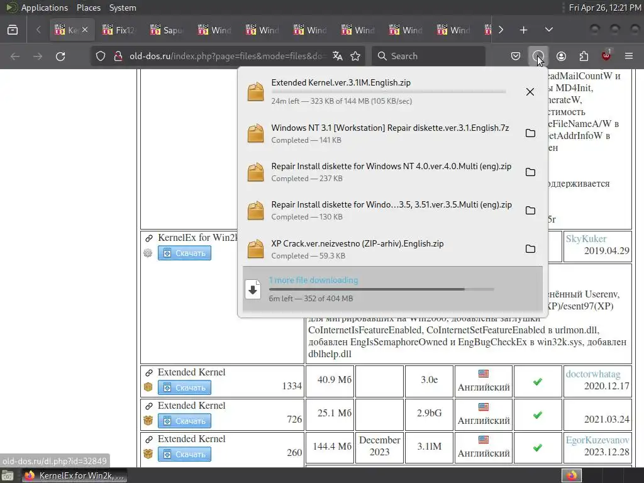Click the Extended Kernel download progress bar
This screenshot has height=483, width=644.
388,92
